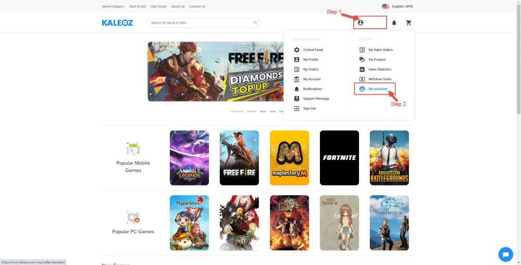Click the Sign Out exit icon
Image resolution: width=521 pixels, height=265 pixels.
click(297, 108)
